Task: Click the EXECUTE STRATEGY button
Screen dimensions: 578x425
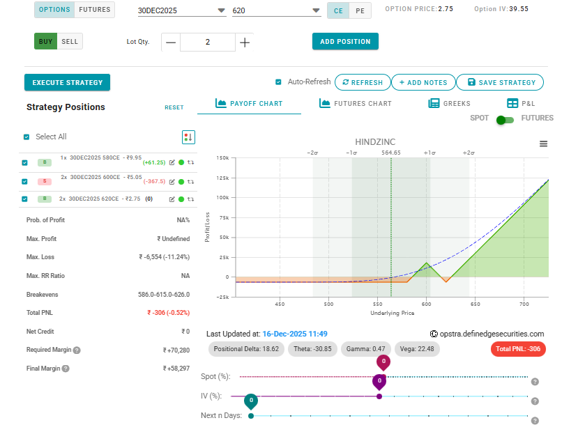Action: coord(68,82)
